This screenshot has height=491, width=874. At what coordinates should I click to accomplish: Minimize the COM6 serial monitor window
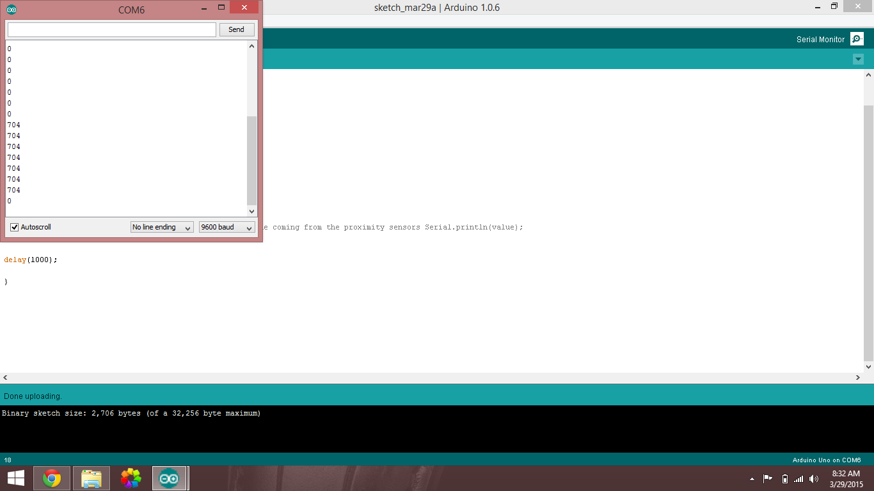203,8
